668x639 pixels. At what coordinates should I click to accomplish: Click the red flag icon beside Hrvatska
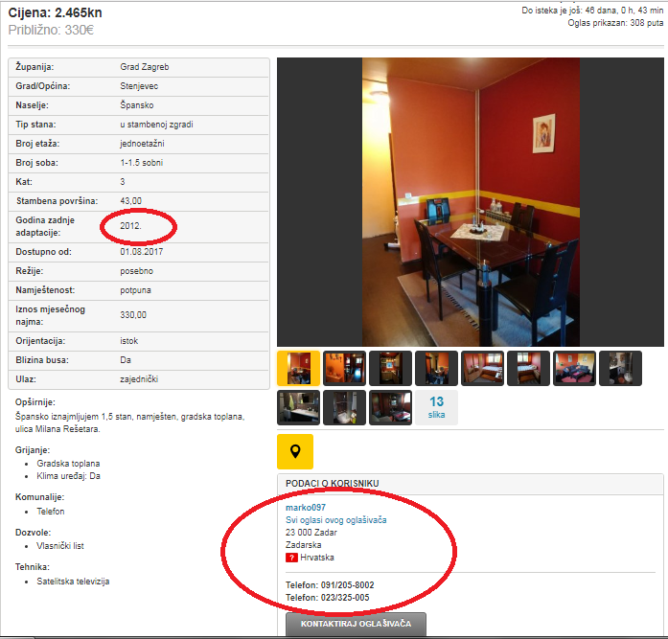pos(291,558)
